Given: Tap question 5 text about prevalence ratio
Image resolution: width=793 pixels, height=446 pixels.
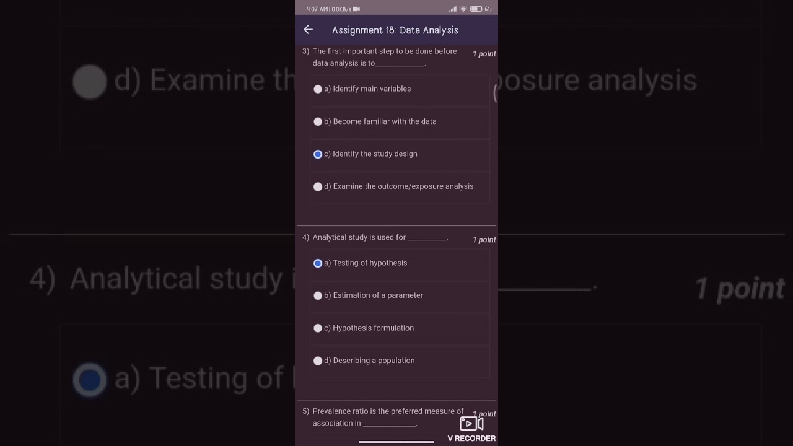Looking at the screenshot, I should pyautogui.click(x=387, y=417).
